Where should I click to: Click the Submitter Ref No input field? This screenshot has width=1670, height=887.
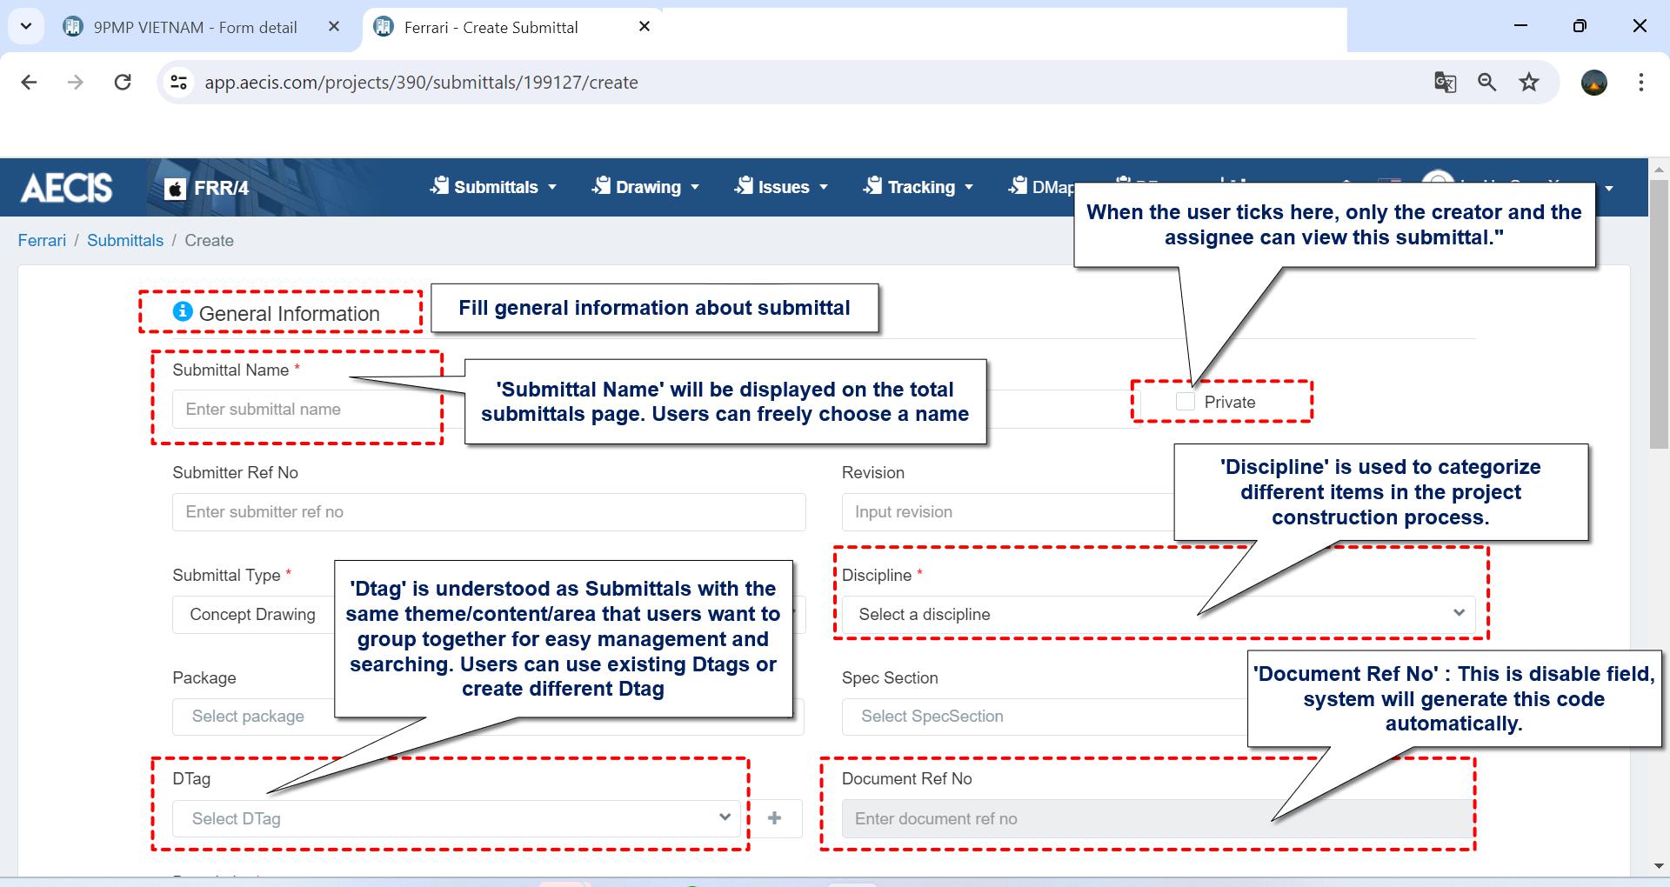[x=489, y=511]
